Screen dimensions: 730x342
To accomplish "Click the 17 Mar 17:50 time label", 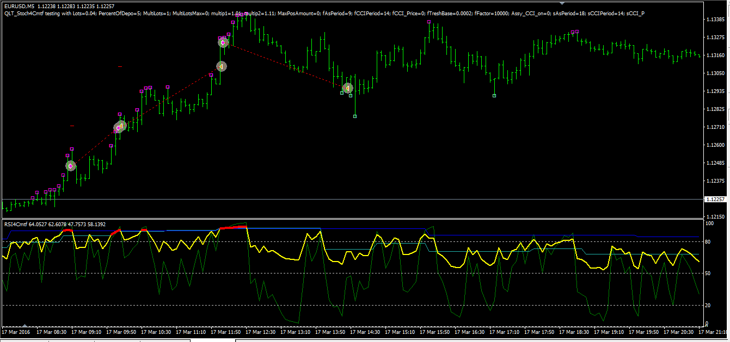I will [539, 332].
